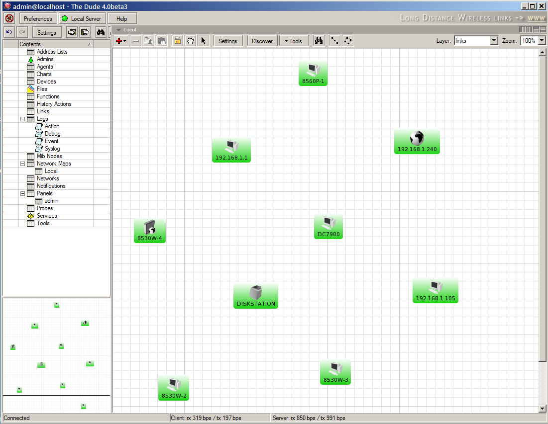Collapse the Network Maps tree node
This screenshot has height=424, width=548.
coord(23,164)
